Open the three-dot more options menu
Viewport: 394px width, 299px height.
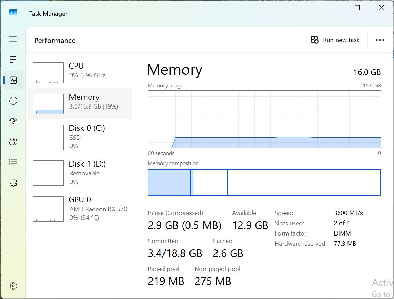click(x=380, y=40)
